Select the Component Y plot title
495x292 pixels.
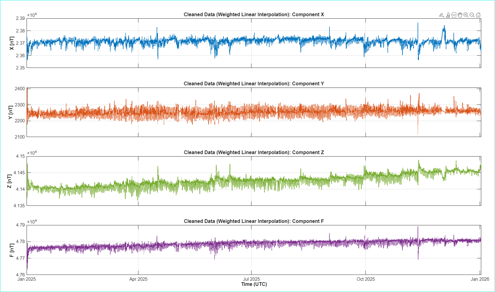point(254,83)
